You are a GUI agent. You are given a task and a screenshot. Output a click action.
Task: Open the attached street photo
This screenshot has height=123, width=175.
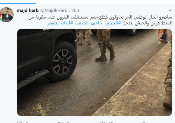(x=94, y=72)
